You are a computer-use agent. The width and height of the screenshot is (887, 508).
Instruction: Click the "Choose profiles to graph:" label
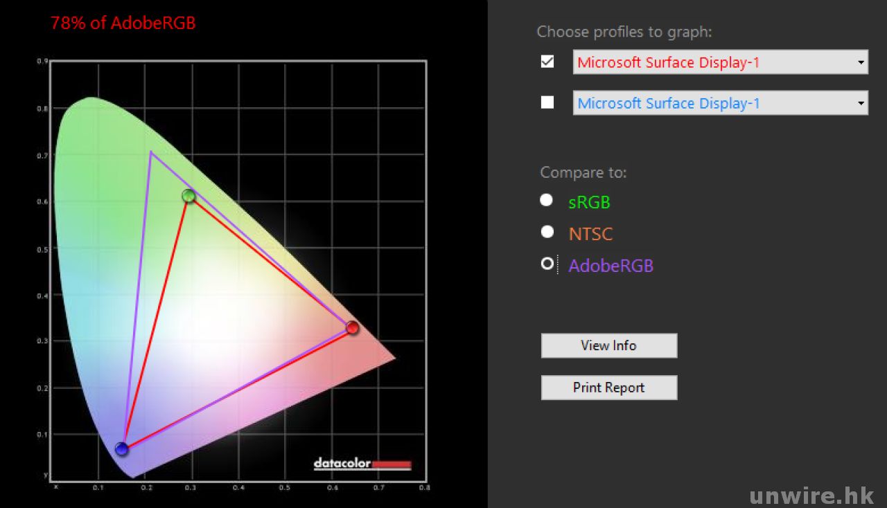[x=624, y=32]
